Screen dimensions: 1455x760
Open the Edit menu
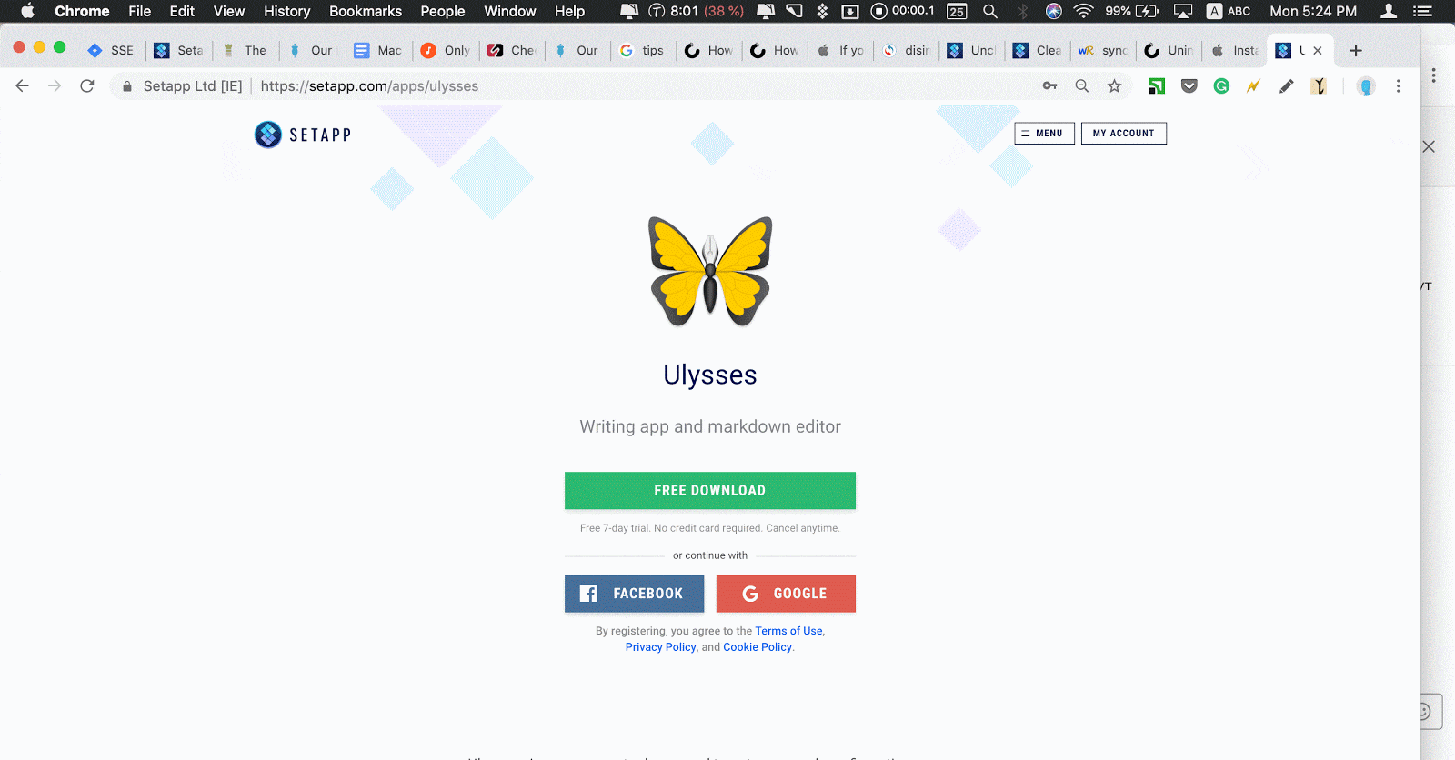click(x=182, y=11)
